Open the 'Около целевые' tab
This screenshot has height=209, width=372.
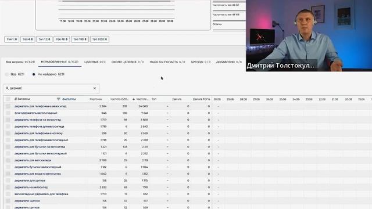click(128, 62)
